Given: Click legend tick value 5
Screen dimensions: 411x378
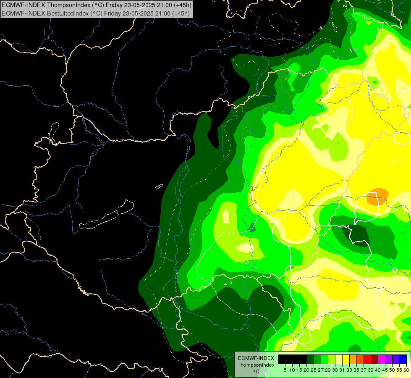Looking at the screenshot, I should [x=285, y=370].
